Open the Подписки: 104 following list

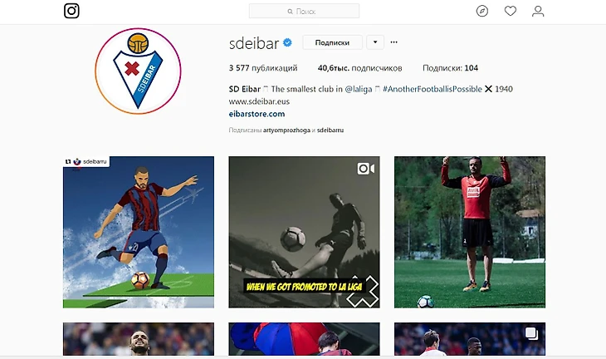click(450, 68)
